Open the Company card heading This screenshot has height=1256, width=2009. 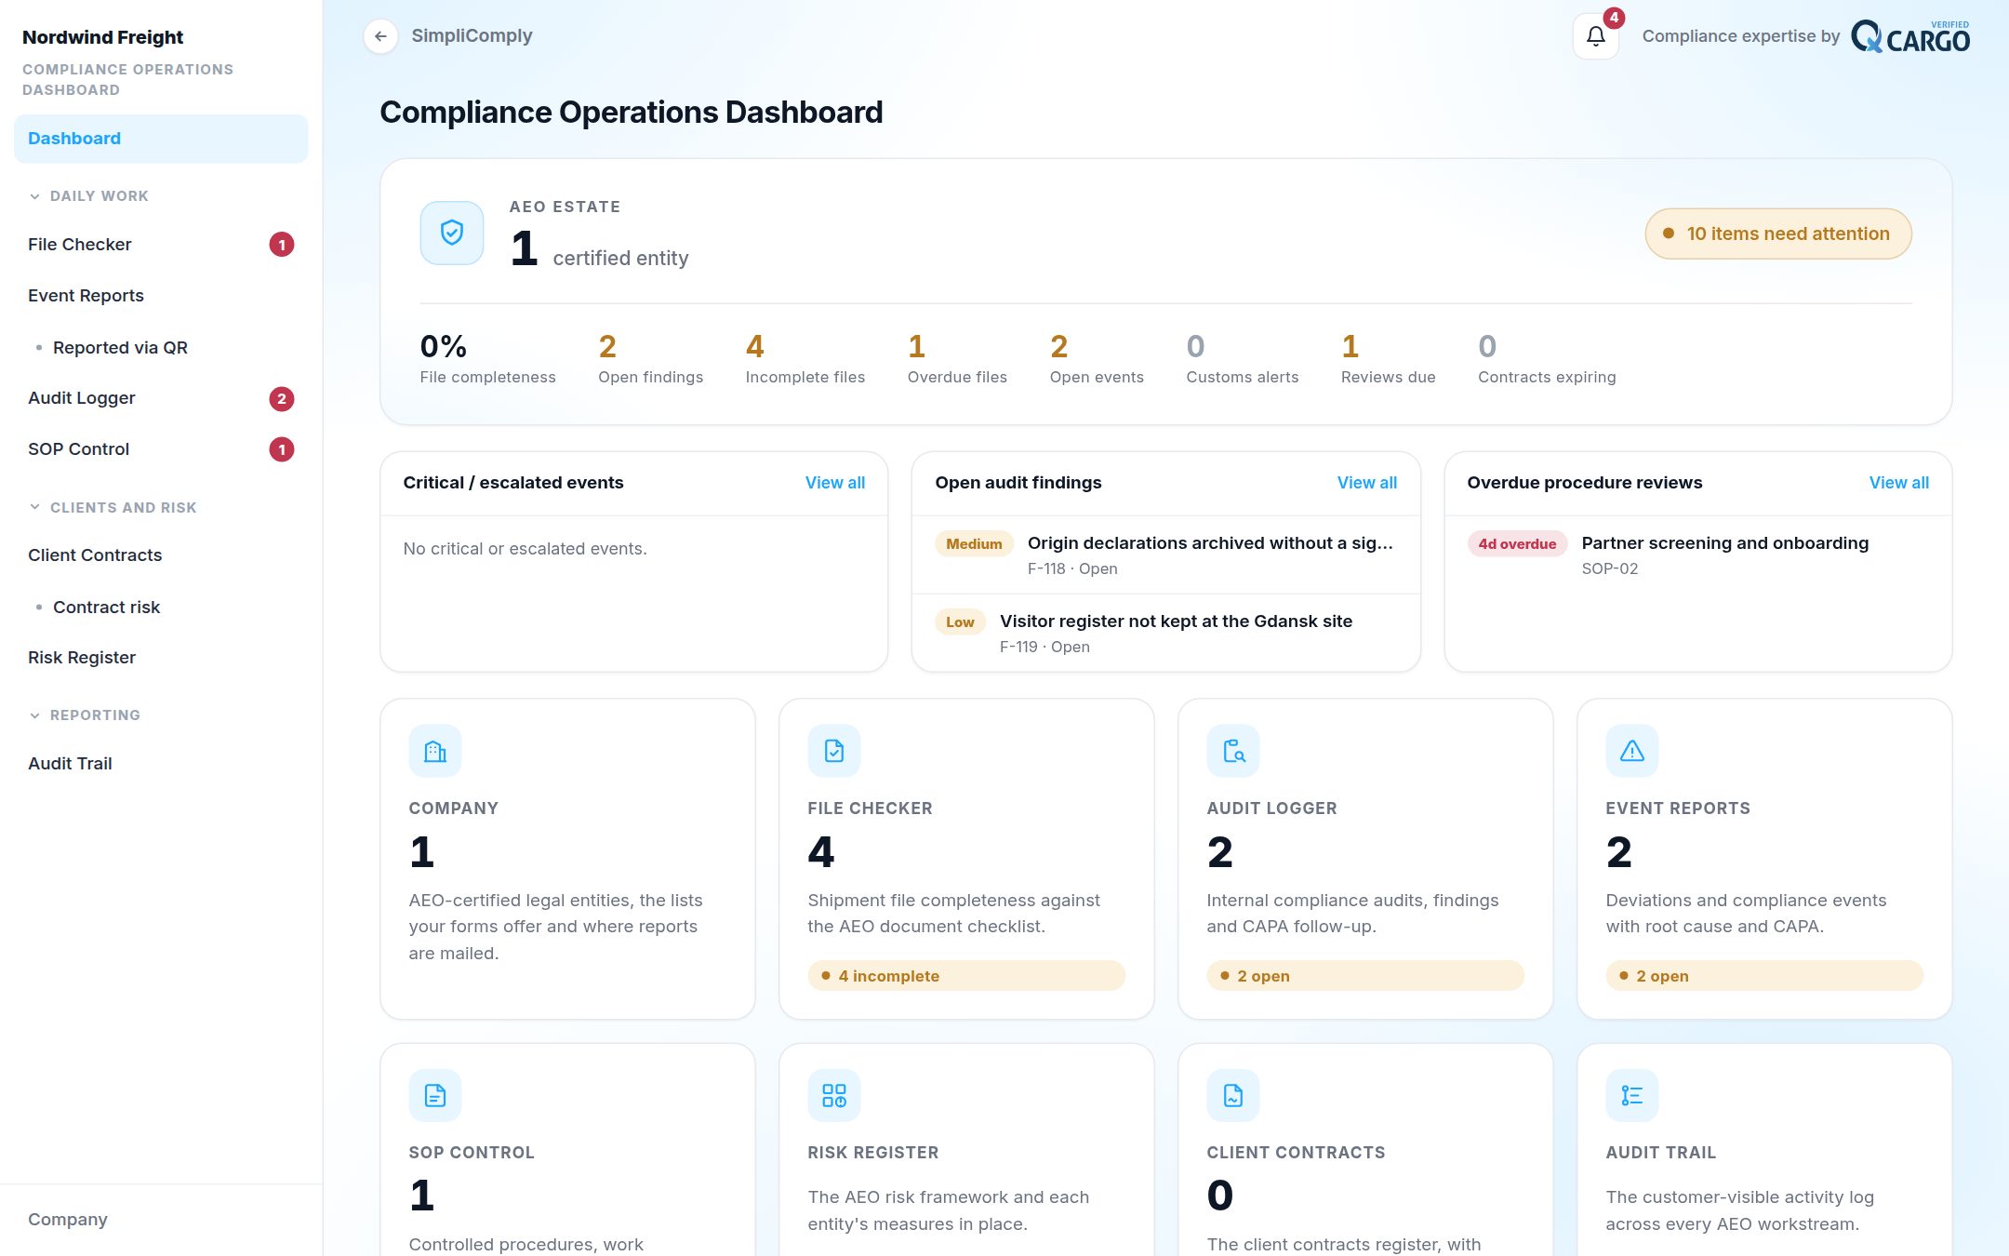tap(454, 808)
